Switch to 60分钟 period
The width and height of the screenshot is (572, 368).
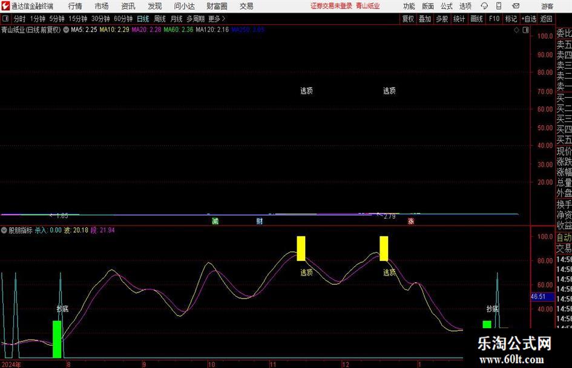pos(123,19)
